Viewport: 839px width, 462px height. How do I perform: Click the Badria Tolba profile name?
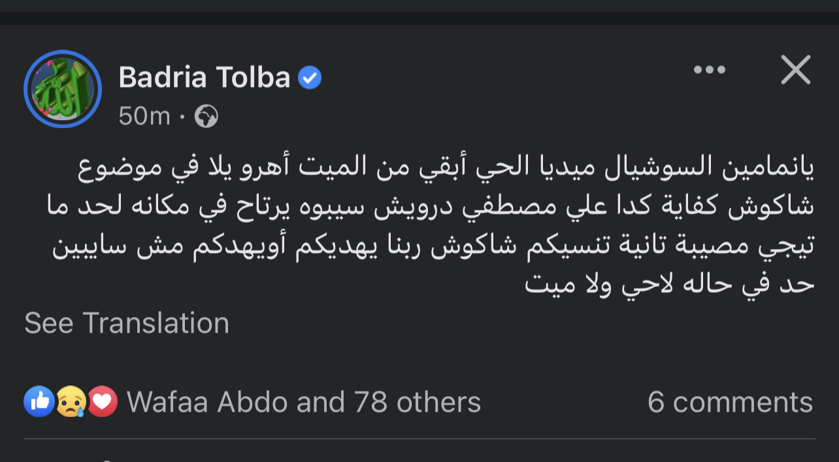pos(205,78)
